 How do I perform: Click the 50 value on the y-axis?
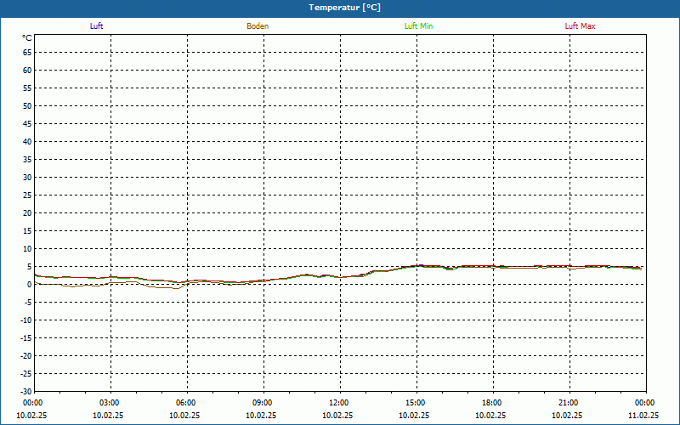click(27, 105)
